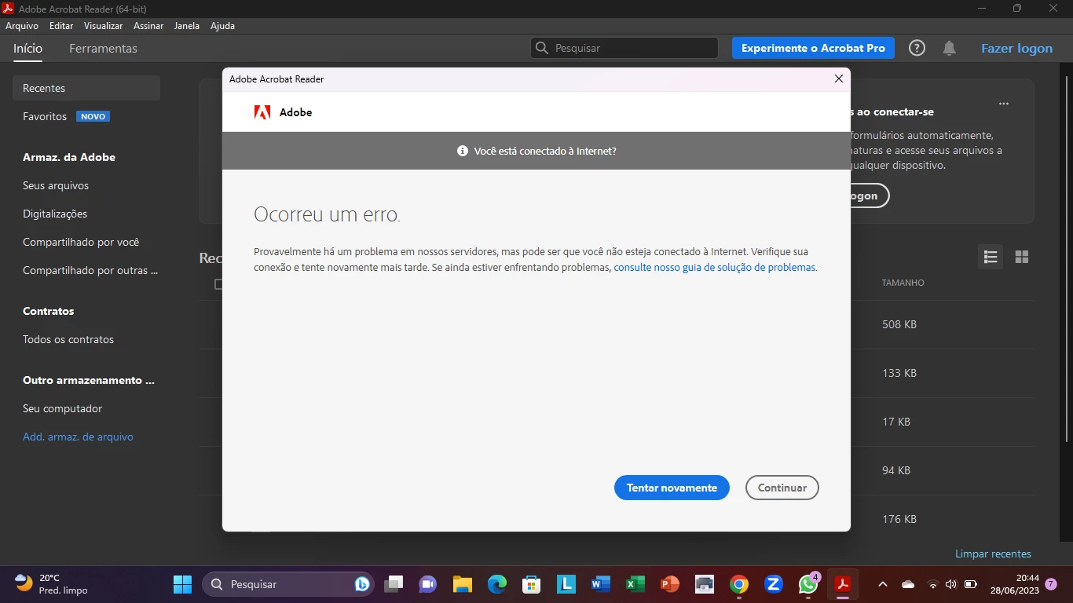Open WhatsApp from the taskbar
The width and height of the screenshot is (1073, 603).
pos(808,584)
